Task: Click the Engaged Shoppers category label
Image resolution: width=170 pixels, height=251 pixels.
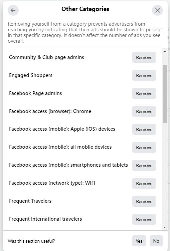Action: tap(31, 75)
